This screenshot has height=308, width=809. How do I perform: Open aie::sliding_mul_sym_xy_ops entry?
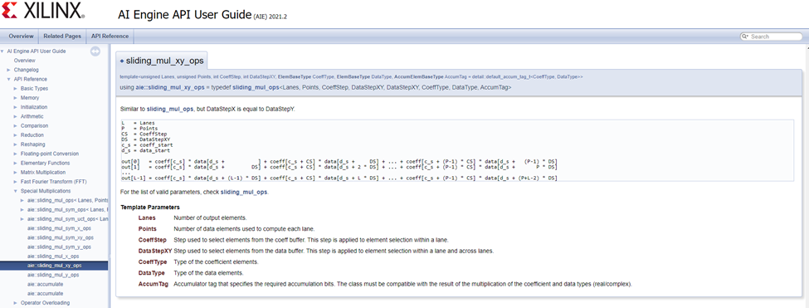click(61, 237)
